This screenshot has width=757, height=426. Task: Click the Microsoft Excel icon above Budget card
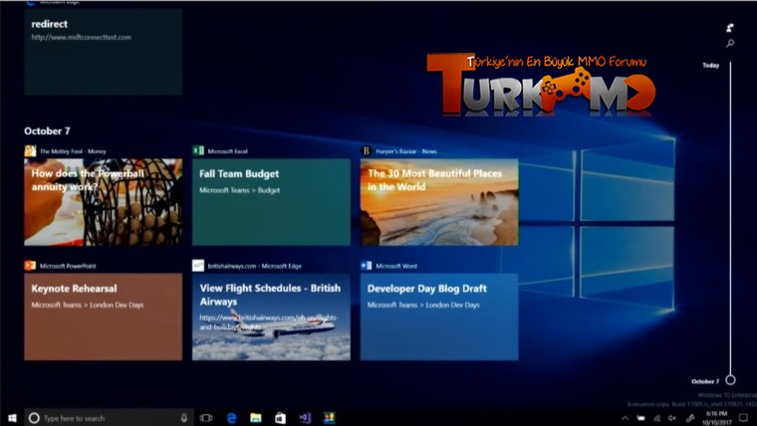[x=198, y=151]
